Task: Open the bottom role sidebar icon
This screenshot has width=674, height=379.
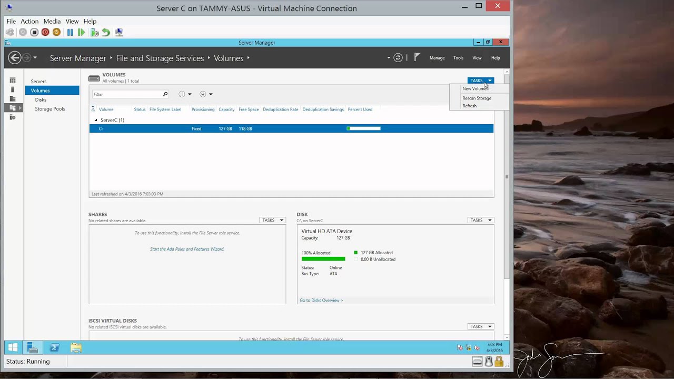Action: click(x=13, y=117)
